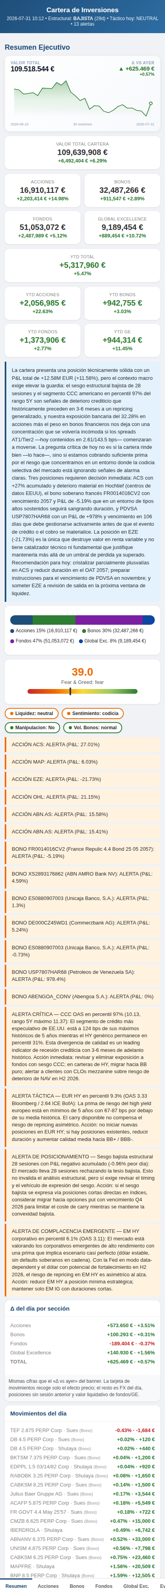Switch to the Bonos tab
Screen dimensions: 165x1593
pyautogui.click(x=77, y=1586)
